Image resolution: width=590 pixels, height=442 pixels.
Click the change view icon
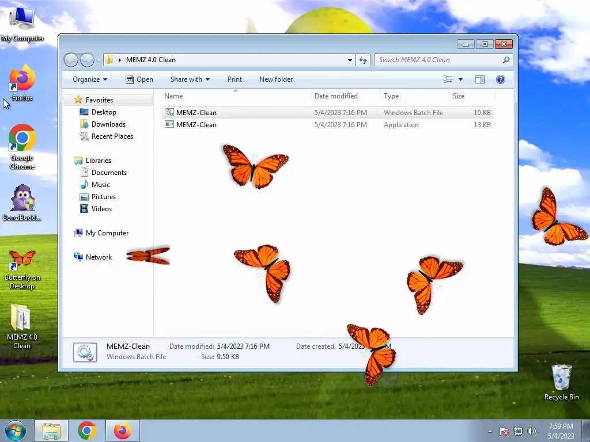point(448,79)
